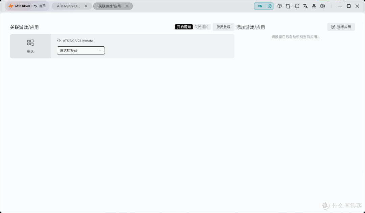Open the language translate icon
Image resolution: width=365 pixels, height=213 pixels.
pos(306,6)
